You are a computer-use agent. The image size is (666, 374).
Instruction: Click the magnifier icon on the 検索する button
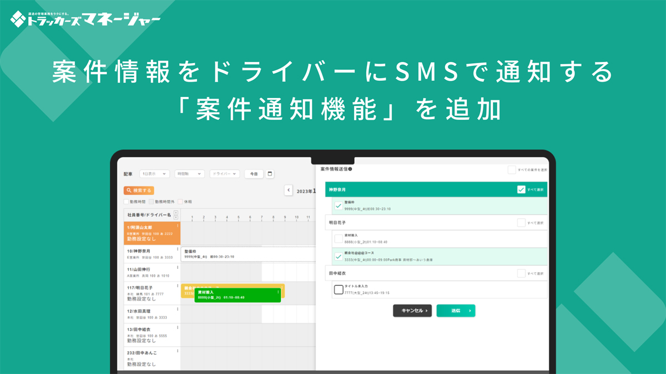point(129,190)
